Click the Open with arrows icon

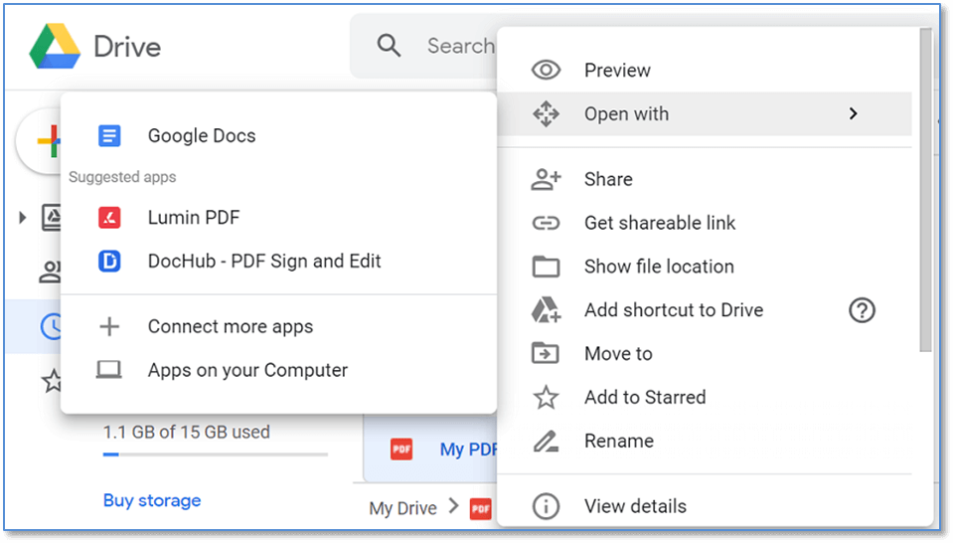(x=546, y=113)
